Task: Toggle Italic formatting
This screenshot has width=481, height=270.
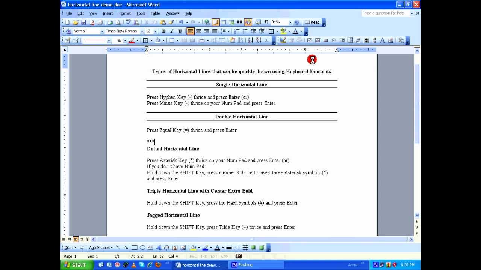Action: point(172,31)
